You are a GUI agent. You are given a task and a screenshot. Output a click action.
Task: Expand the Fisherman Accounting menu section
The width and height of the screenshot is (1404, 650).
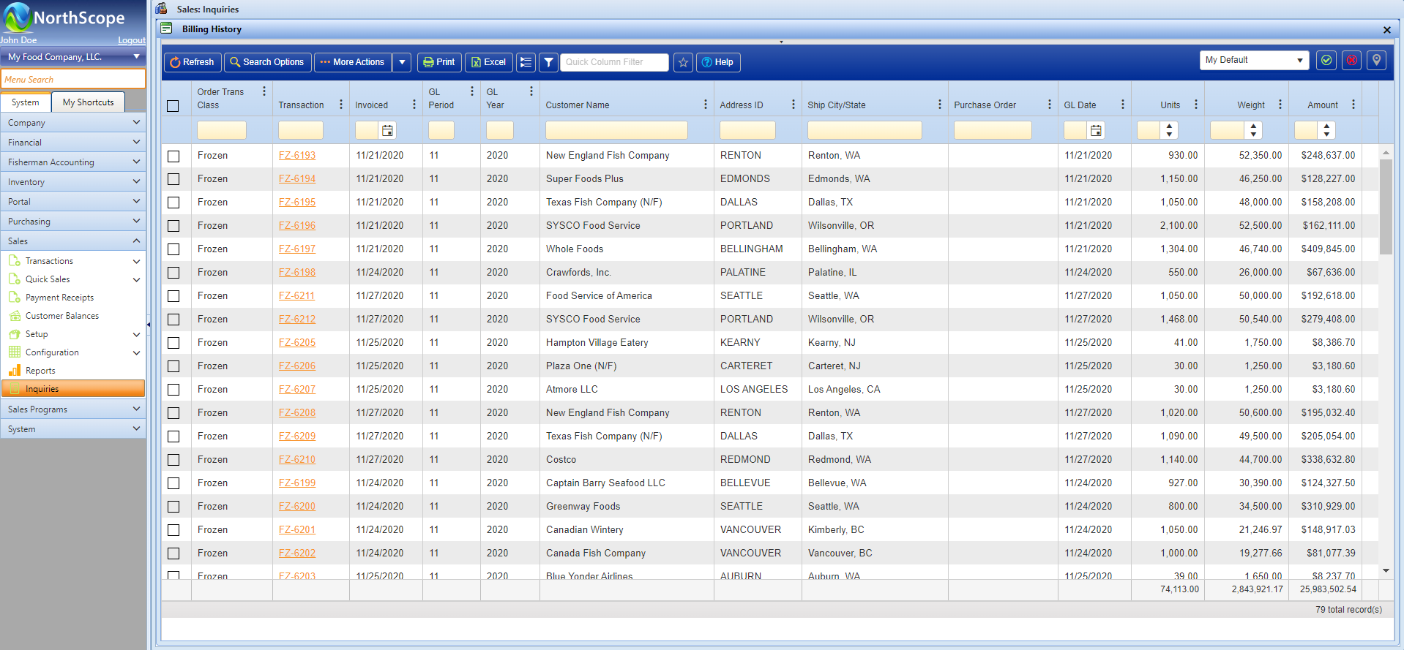coord(73,162)
